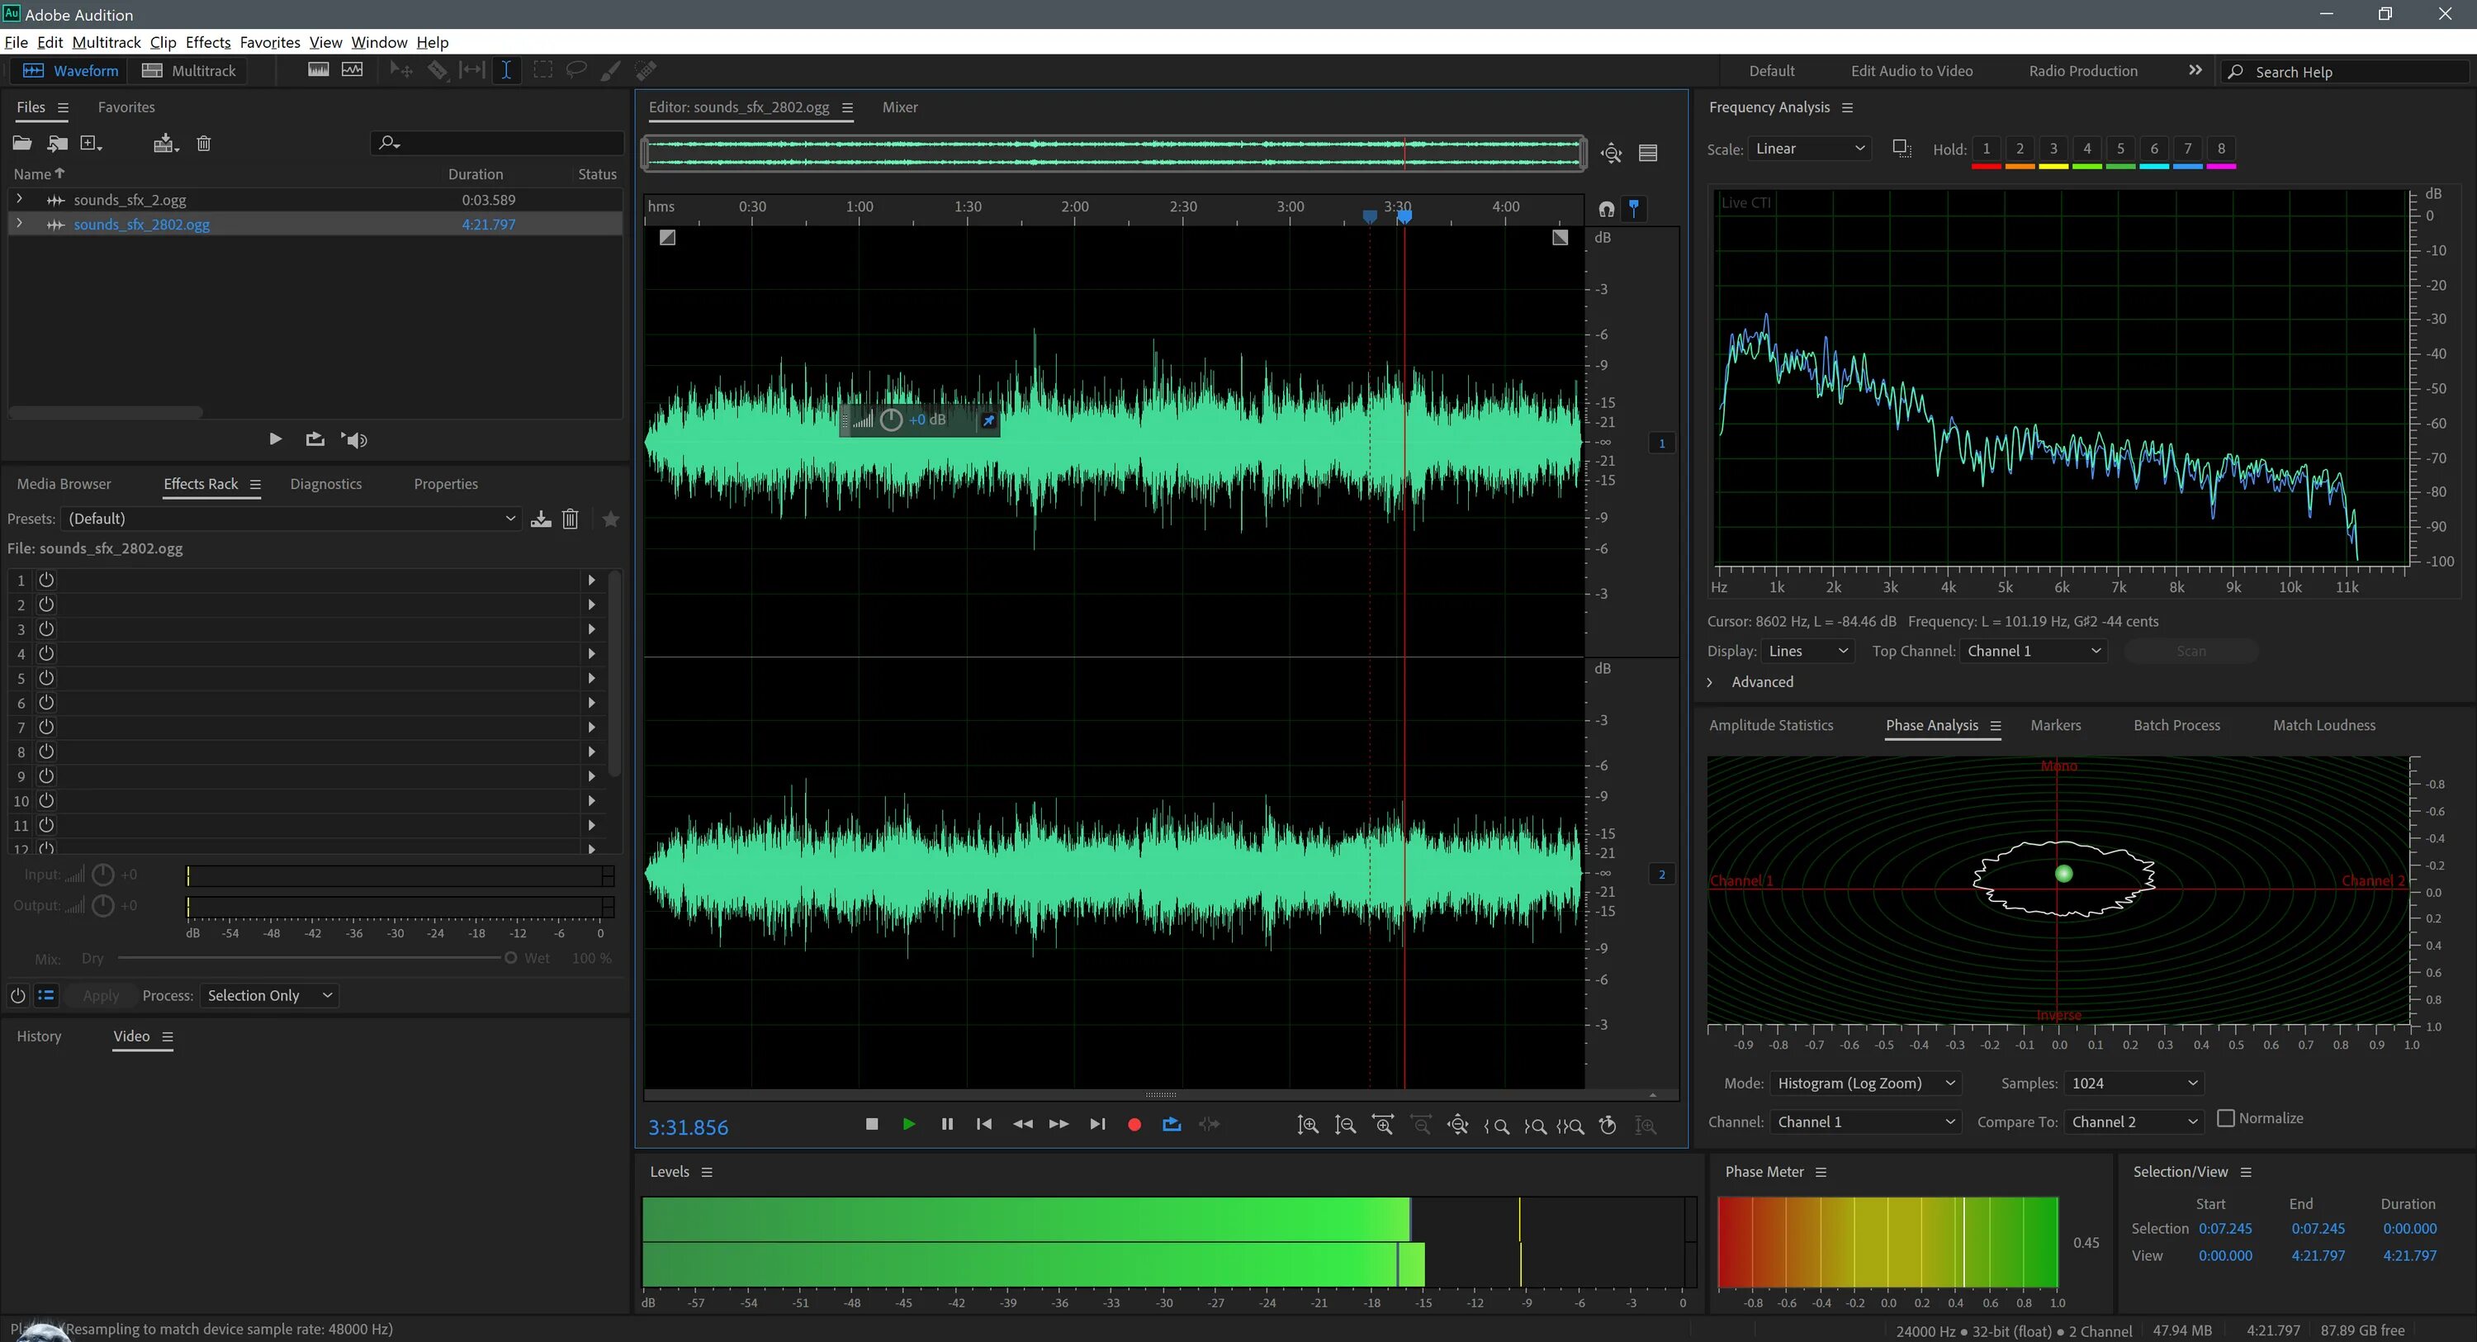Viewport: 2477px width, 1342px height.
Task: Open the Effects menu
Action: click(x=208, y=41)
